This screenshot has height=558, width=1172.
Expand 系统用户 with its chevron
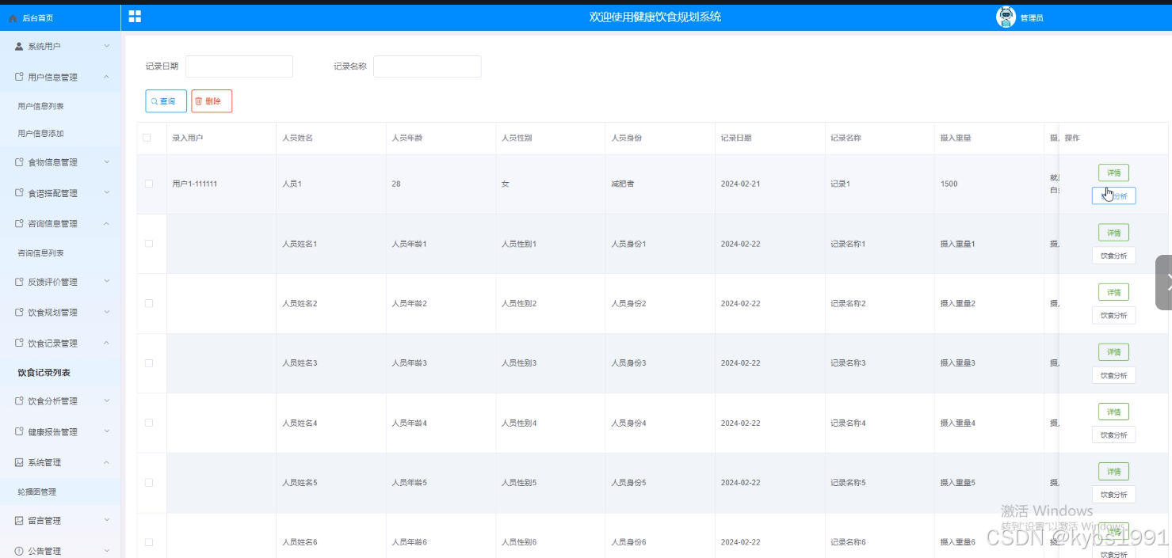[107, 47]
